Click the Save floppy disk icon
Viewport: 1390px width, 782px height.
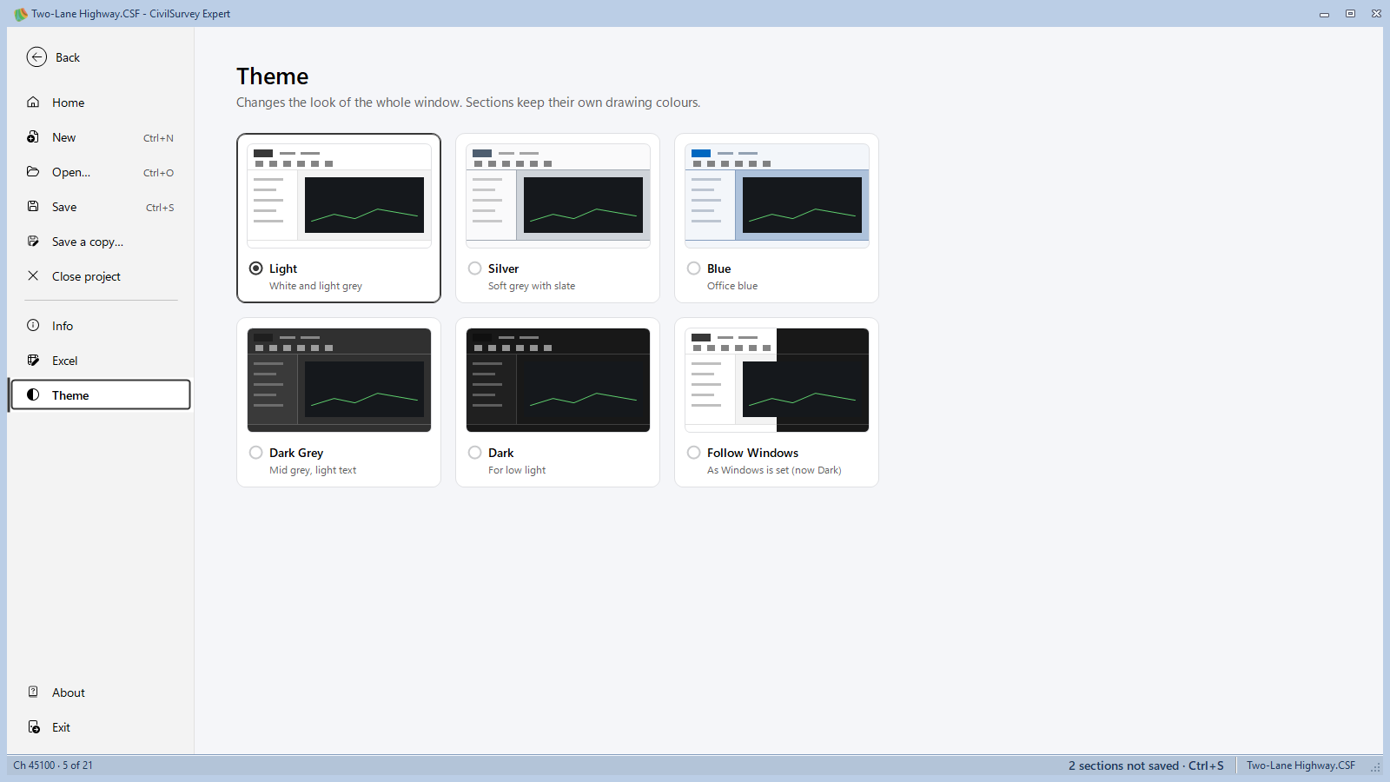coord(33,207)
